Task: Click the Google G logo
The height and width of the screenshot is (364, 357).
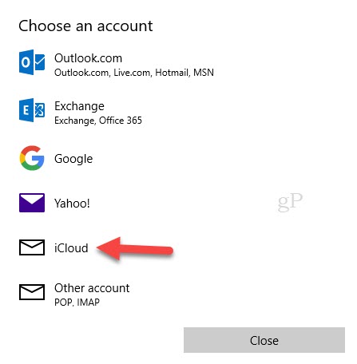Action: click(32, 158)
